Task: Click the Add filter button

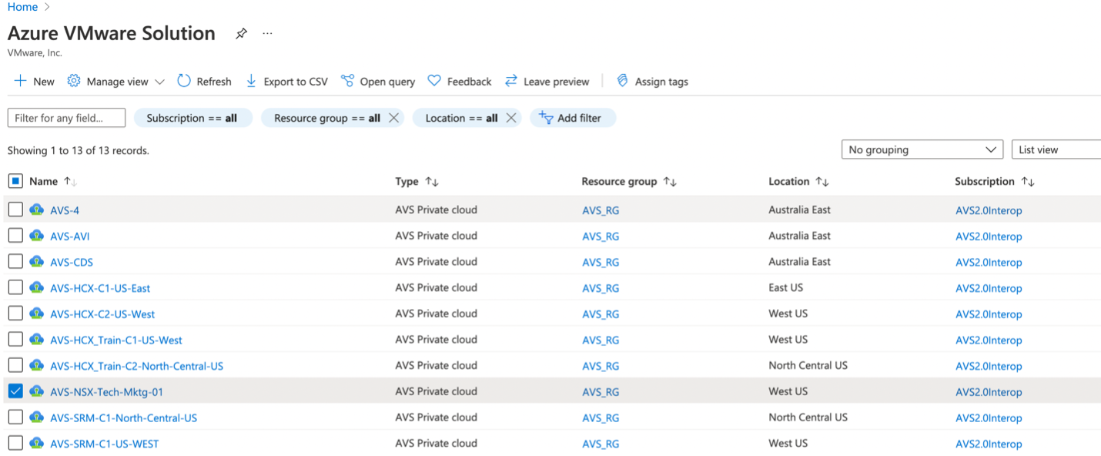Action: click(572, 118)
